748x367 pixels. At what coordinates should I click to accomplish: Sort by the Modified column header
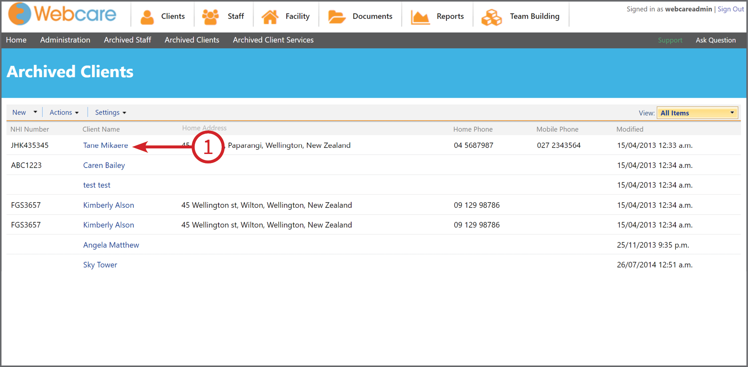coord(630,129)
